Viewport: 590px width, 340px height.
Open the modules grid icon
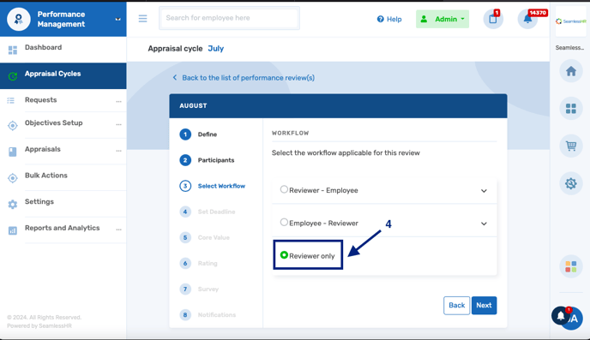[x=571, y=109]
